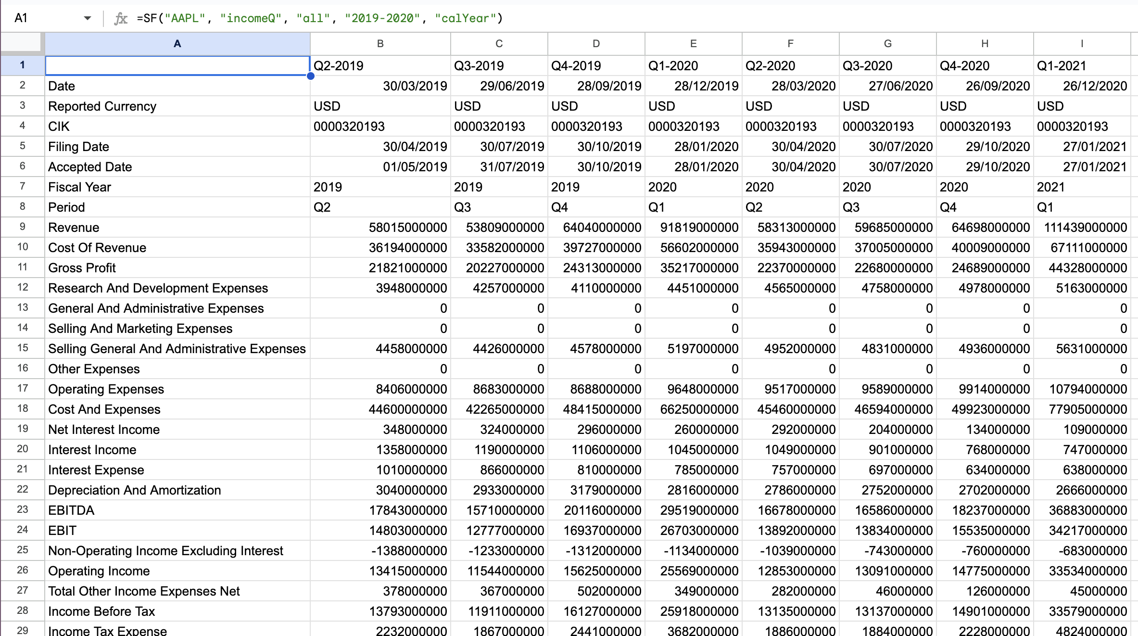The image size is (1138, 636).
Task: Click Selling And Marketing Expenses label
Action: 177,328
